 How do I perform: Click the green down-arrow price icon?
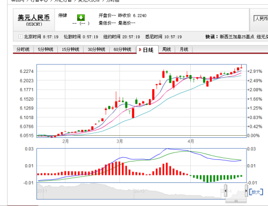coord(81,18)
